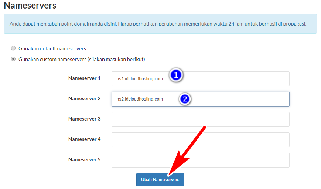Click the 'Gunakan custom nameservers (silakan masukan berikut)' label
This screenshot has width=321, height=189.
pos(82,59)
